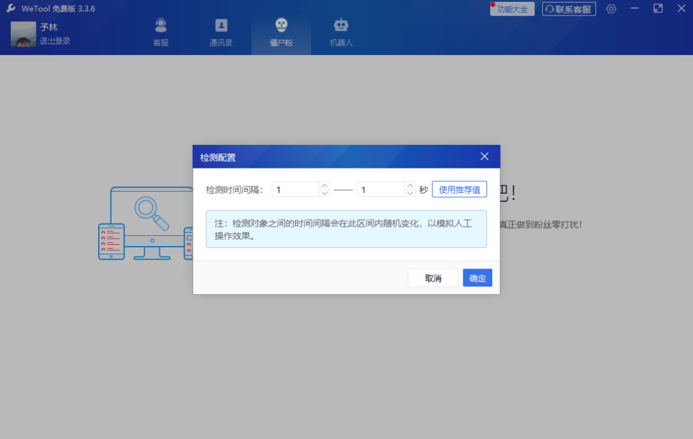Increase the first interval value
This screenshot has height=439, width=693.
pos(325,186)
